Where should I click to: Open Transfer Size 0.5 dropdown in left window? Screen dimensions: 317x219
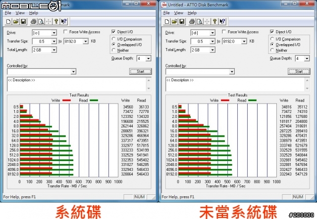coord(54,42)
